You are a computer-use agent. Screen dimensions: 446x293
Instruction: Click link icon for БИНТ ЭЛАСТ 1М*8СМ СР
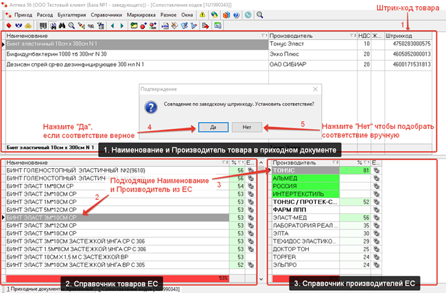[250, 186]
